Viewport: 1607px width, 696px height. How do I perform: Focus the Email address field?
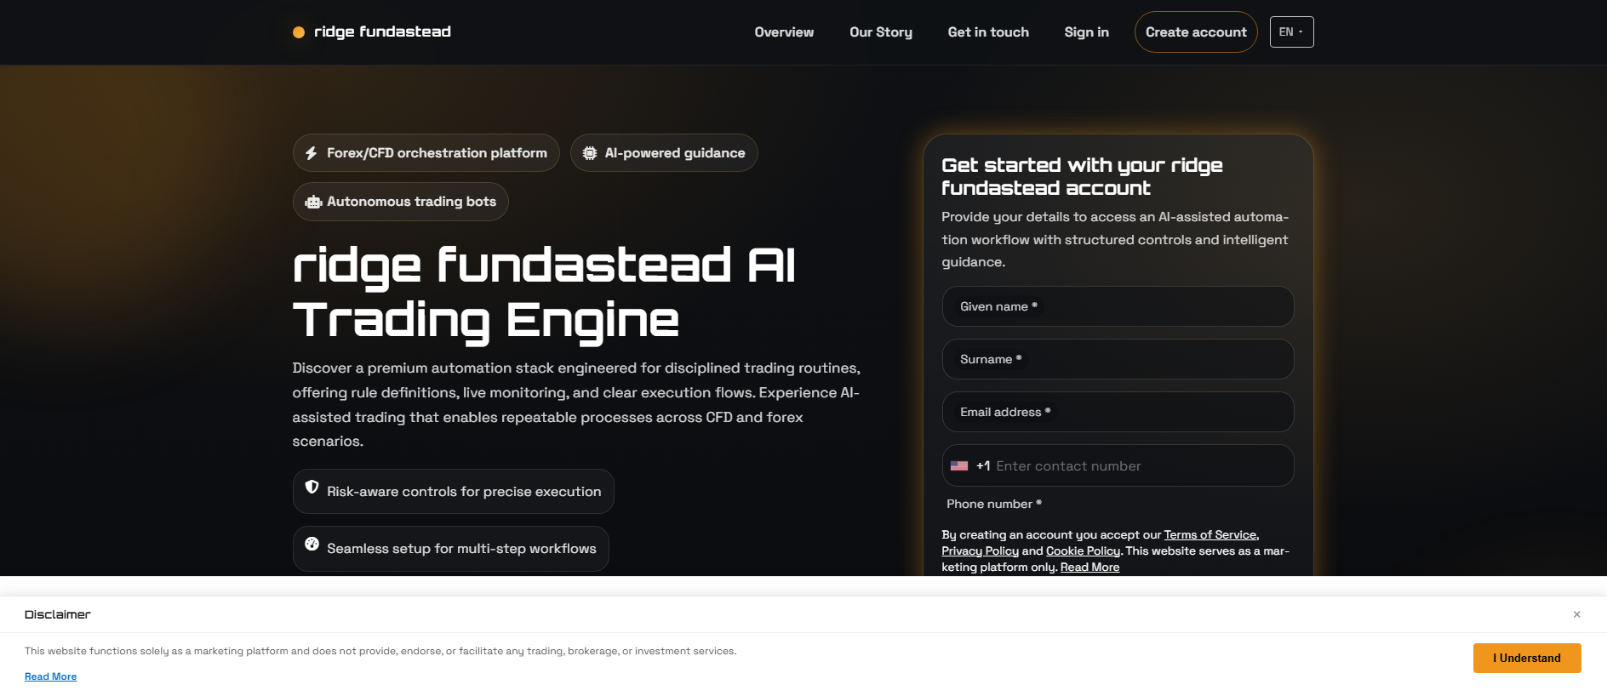1118,412
